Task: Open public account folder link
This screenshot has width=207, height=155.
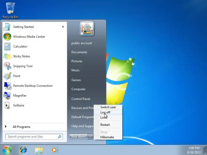Action: point(82,43)
